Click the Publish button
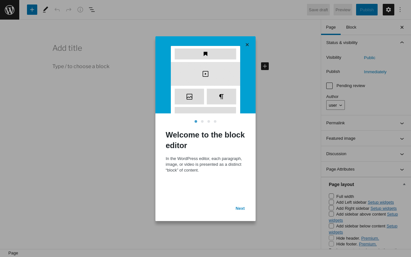411x257 pixels. [367, 10]
